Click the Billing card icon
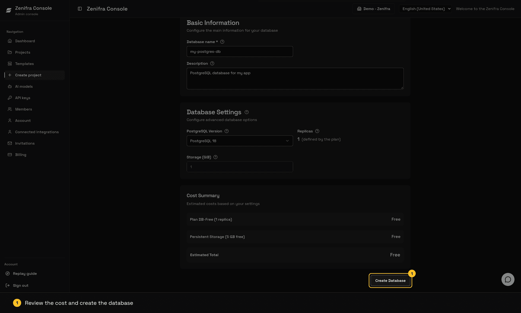Image resolution: width=521 pixels, height=313 pixels. [x=10, y=155]
